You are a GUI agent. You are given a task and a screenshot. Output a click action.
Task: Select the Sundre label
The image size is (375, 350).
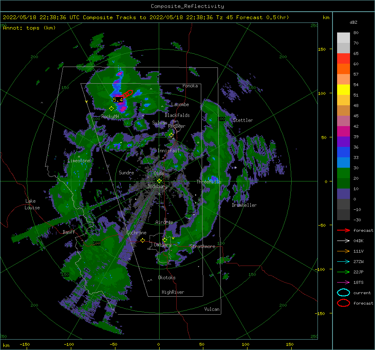(126, 172)
